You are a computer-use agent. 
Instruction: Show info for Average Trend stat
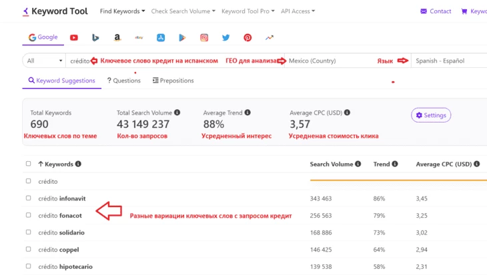coord(248,113)
